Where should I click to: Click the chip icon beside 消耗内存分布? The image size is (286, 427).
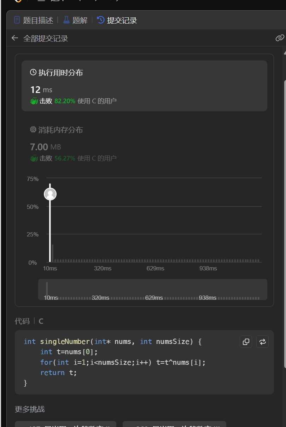33,130
